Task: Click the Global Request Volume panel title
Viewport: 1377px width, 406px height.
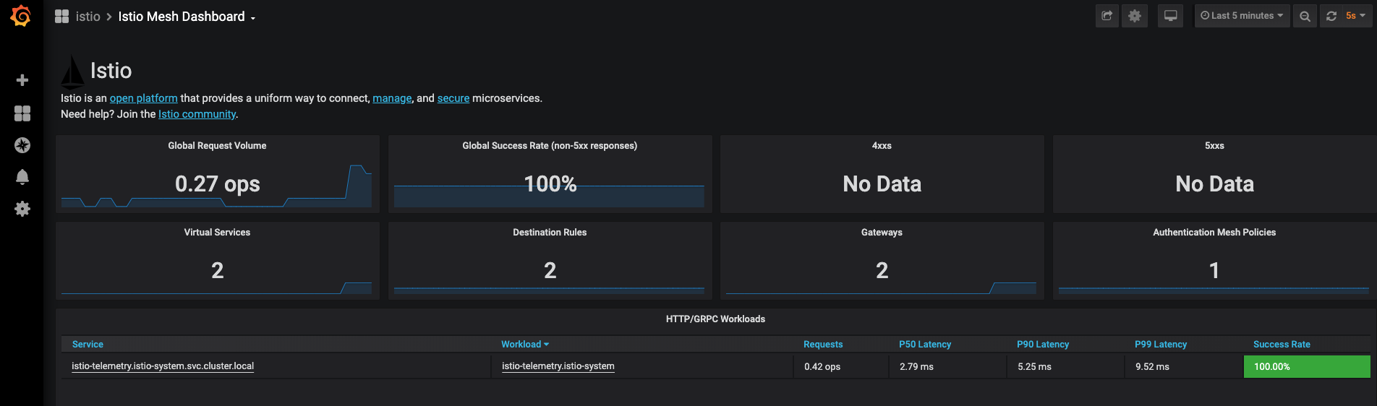Action: (217, 146)
